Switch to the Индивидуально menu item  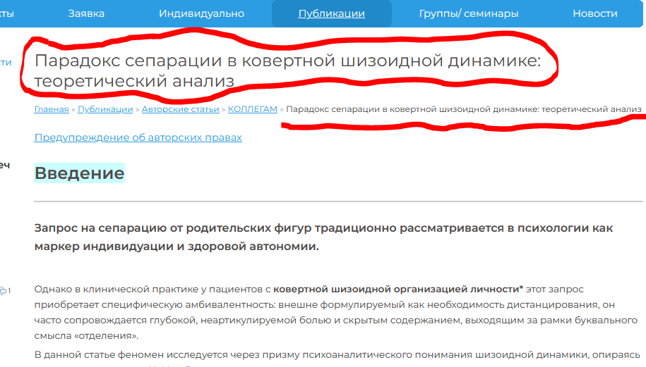pos(201,13)
